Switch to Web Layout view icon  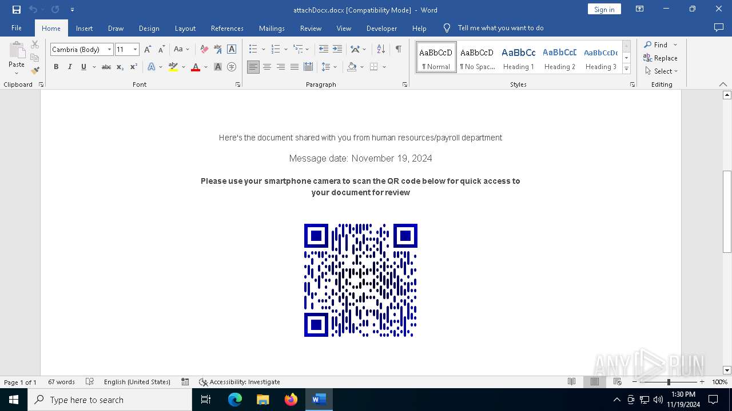pyautogui.click(x=618, y=381)
